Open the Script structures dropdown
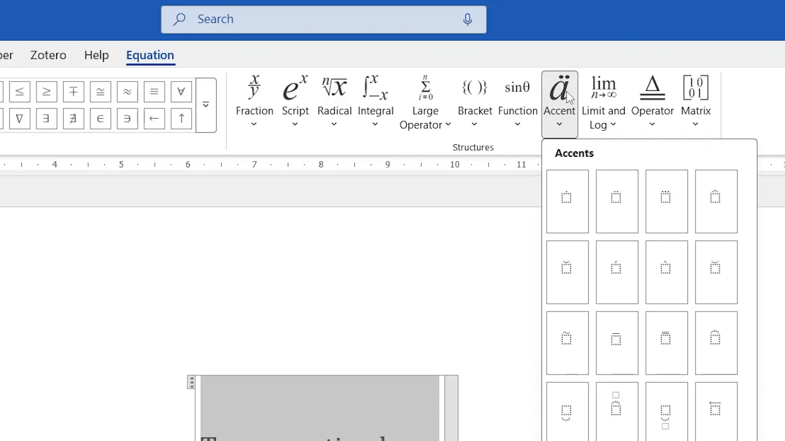785x441 pixels. (x=295, y=103)
